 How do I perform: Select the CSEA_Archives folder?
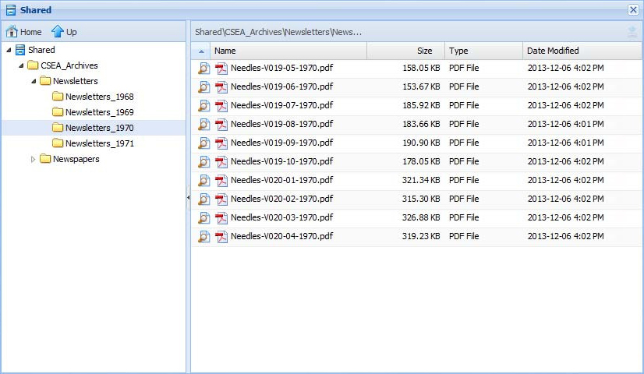click(63, 65)
